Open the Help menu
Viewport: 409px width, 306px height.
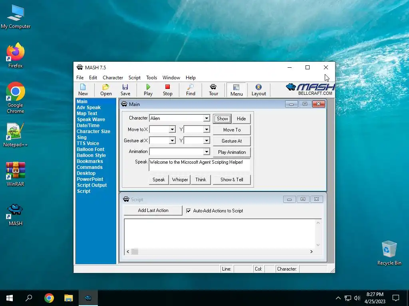pyautogui.click(x=191, y=78)
